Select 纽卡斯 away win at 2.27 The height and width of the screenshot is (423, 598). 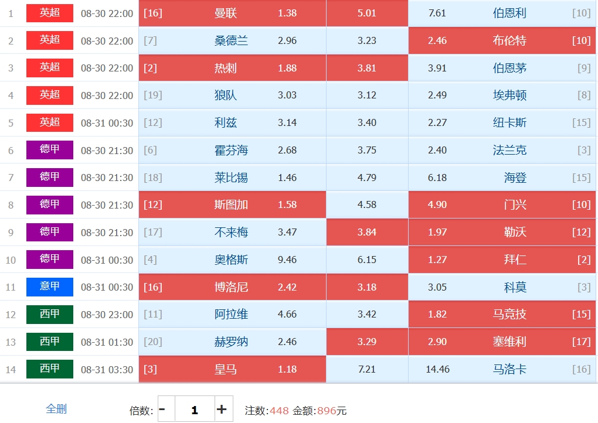(502, 122)
